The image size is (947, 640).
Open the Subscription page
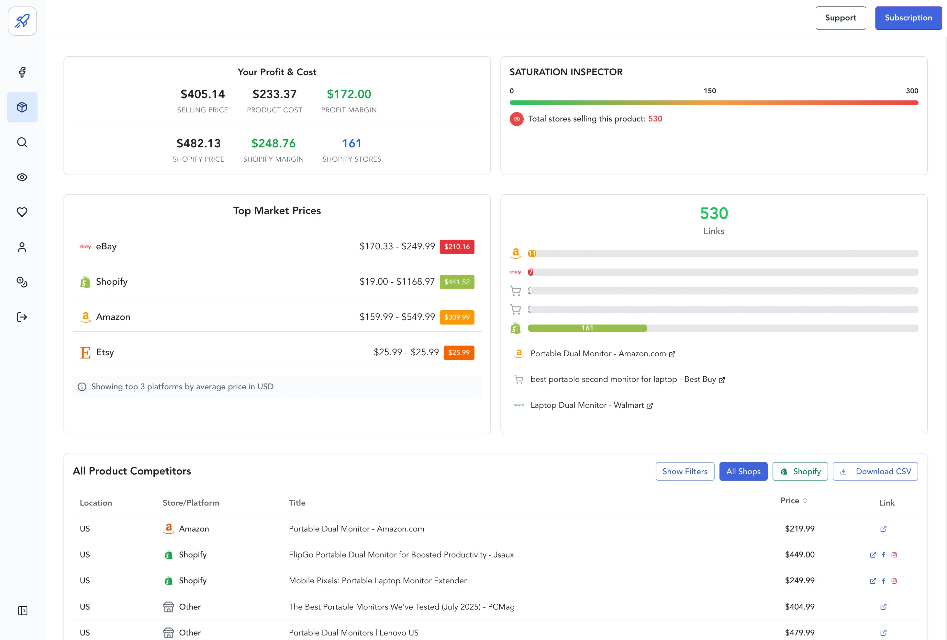pyautogui.click(x=908, y=18)
